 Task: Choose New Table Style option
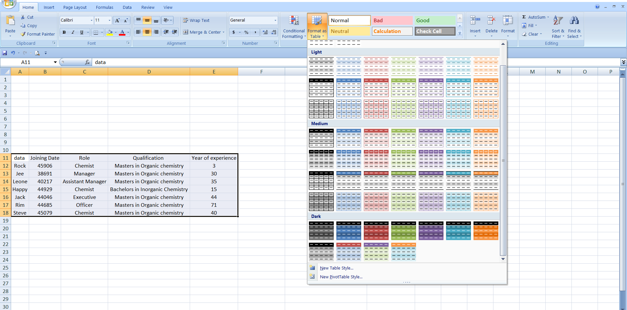(x=337, y=268)
